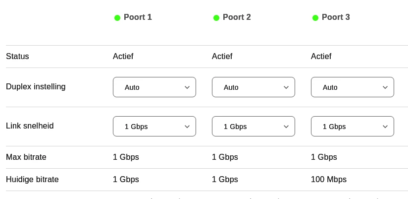The height and width of the screenshot is (199, 408).
Task: Click Poort 2 Huidige bitrate value
Action: pyautogui.click(x=225, y=180)
